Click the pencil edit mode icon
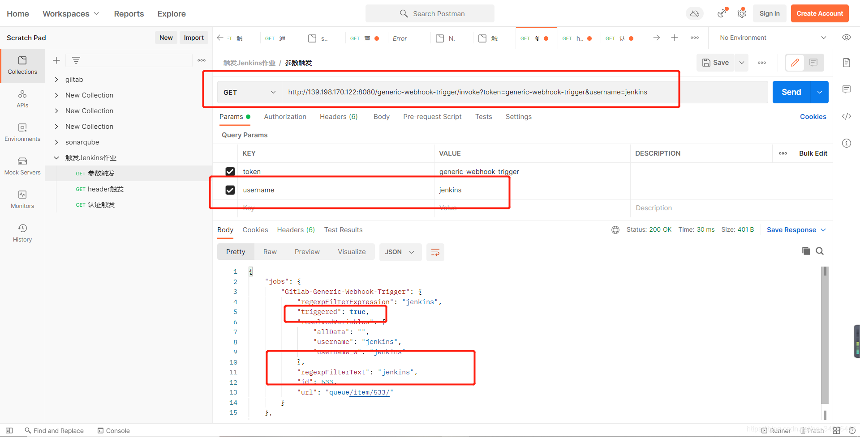This screenshot has height=437, width=860. point(795,63)
